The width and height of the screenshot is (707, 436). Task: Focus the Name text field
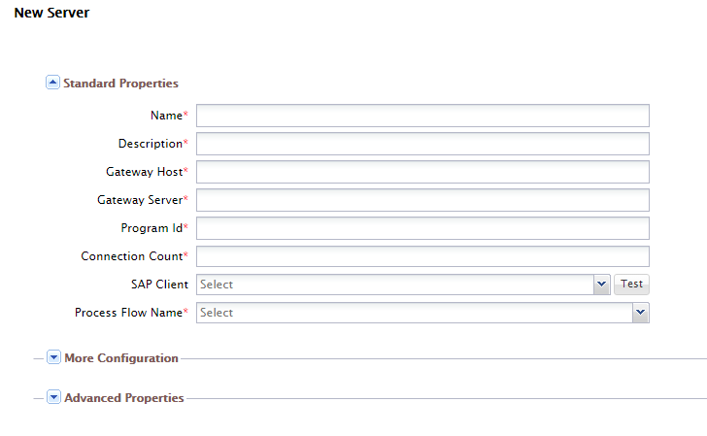[422, 116]
